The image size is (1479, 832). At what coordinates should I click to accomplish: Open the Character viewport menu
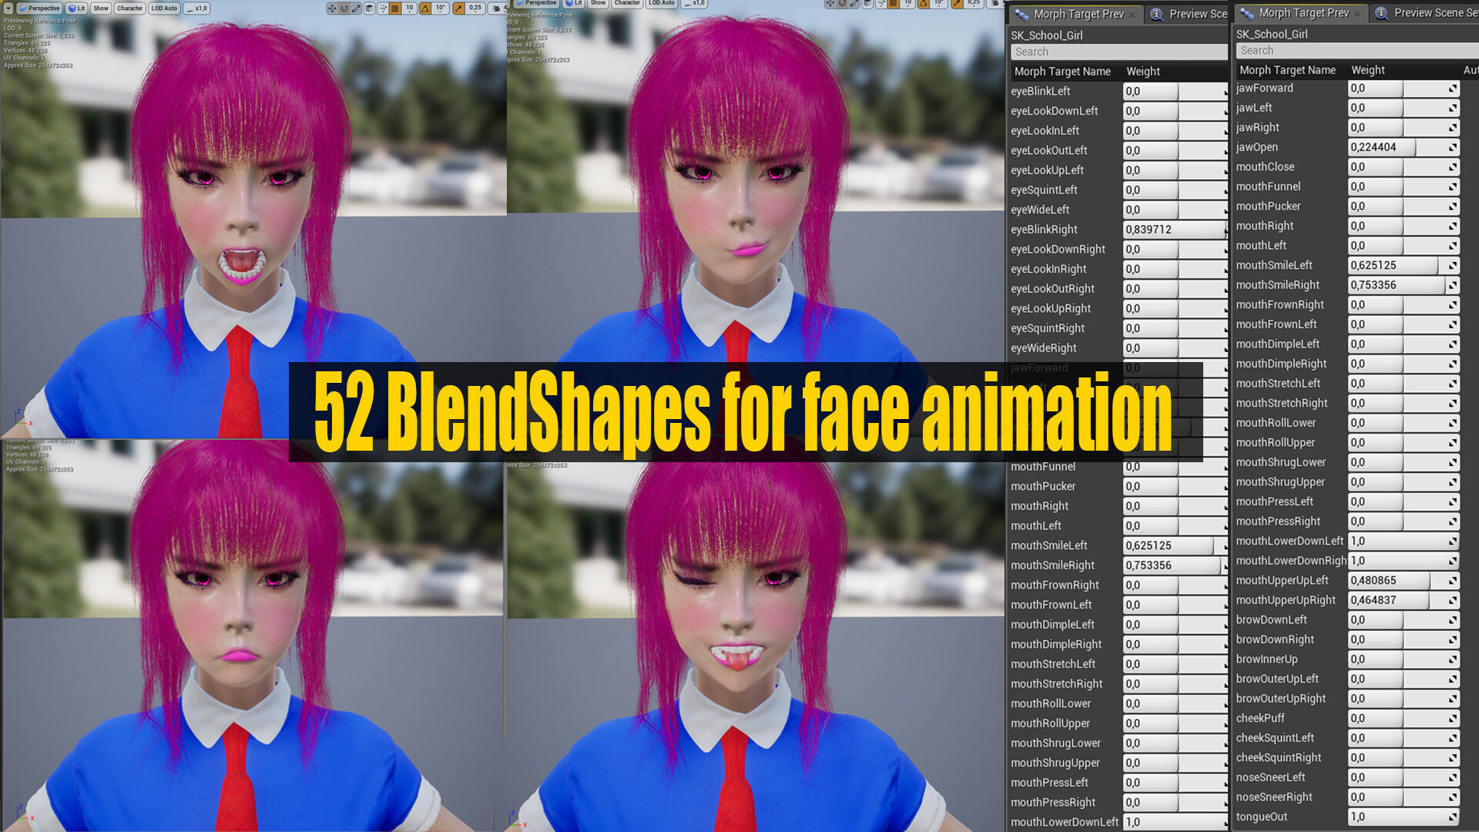[129, 8]
